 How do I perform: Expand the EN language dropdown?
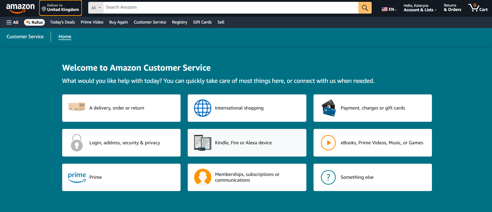coord(392,9)
